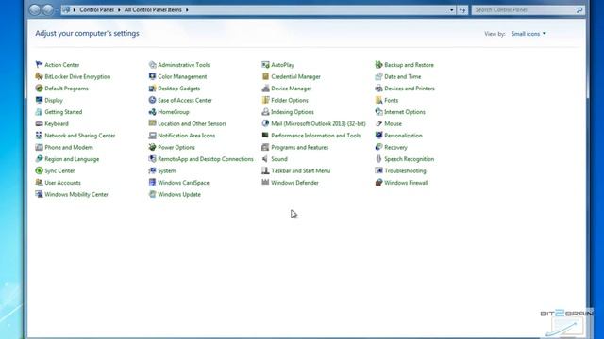Click the Administrative Tools icon
The image size is (604, 339).
(152, 65)
